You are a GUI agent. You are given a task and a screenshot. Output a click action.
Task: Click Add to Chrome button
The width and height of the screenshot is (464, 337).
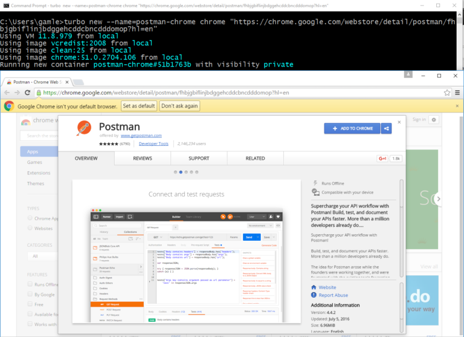tap(352, 128)
